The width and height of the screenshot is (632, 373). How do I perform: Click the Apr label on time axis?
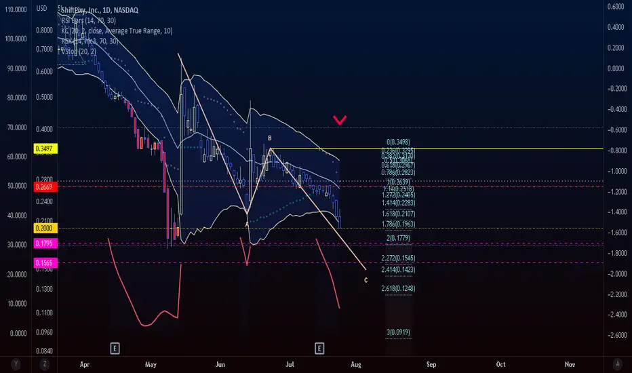pyautogui.click(x=84, y=365)
